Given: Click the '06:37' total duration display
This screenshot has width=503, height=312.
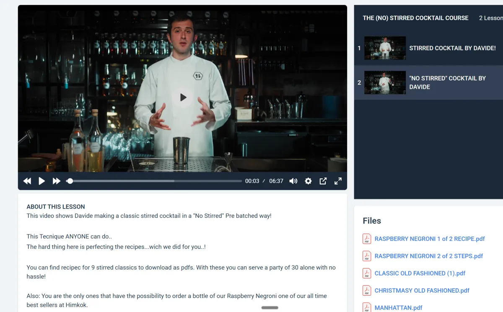Looking at the screenshot, I should point(276,181).
